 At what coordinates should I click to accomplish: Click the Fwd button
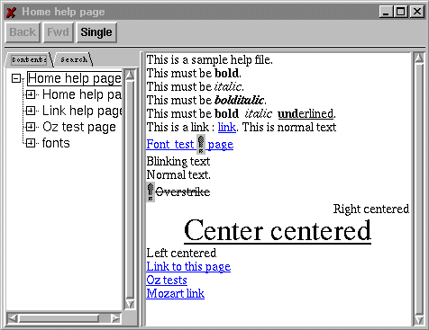(x=58, y=32)
